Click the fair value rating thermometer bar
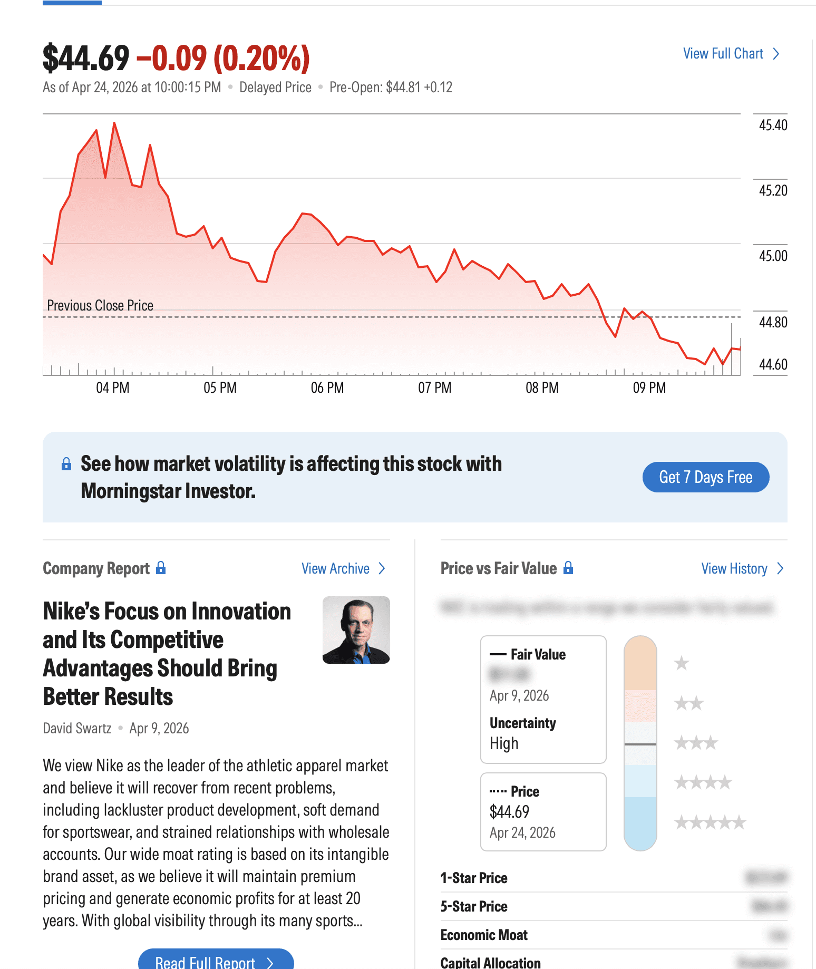Image resolution: width=816 pixels, height=969 pixels. pyautogui.click(x=640, y=743)
